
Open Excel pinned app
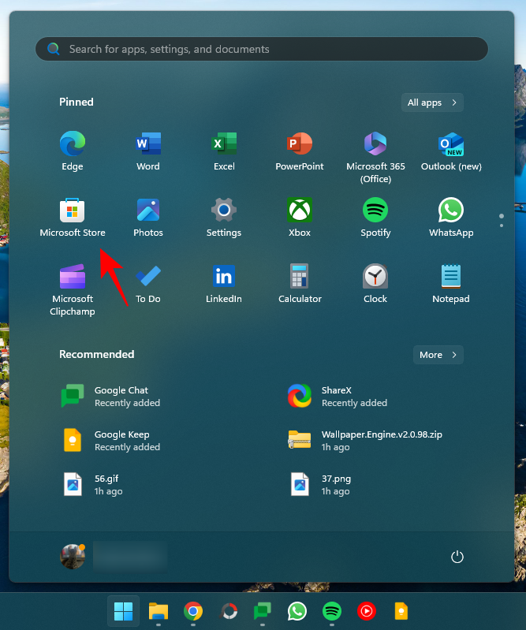pos(224,151)
